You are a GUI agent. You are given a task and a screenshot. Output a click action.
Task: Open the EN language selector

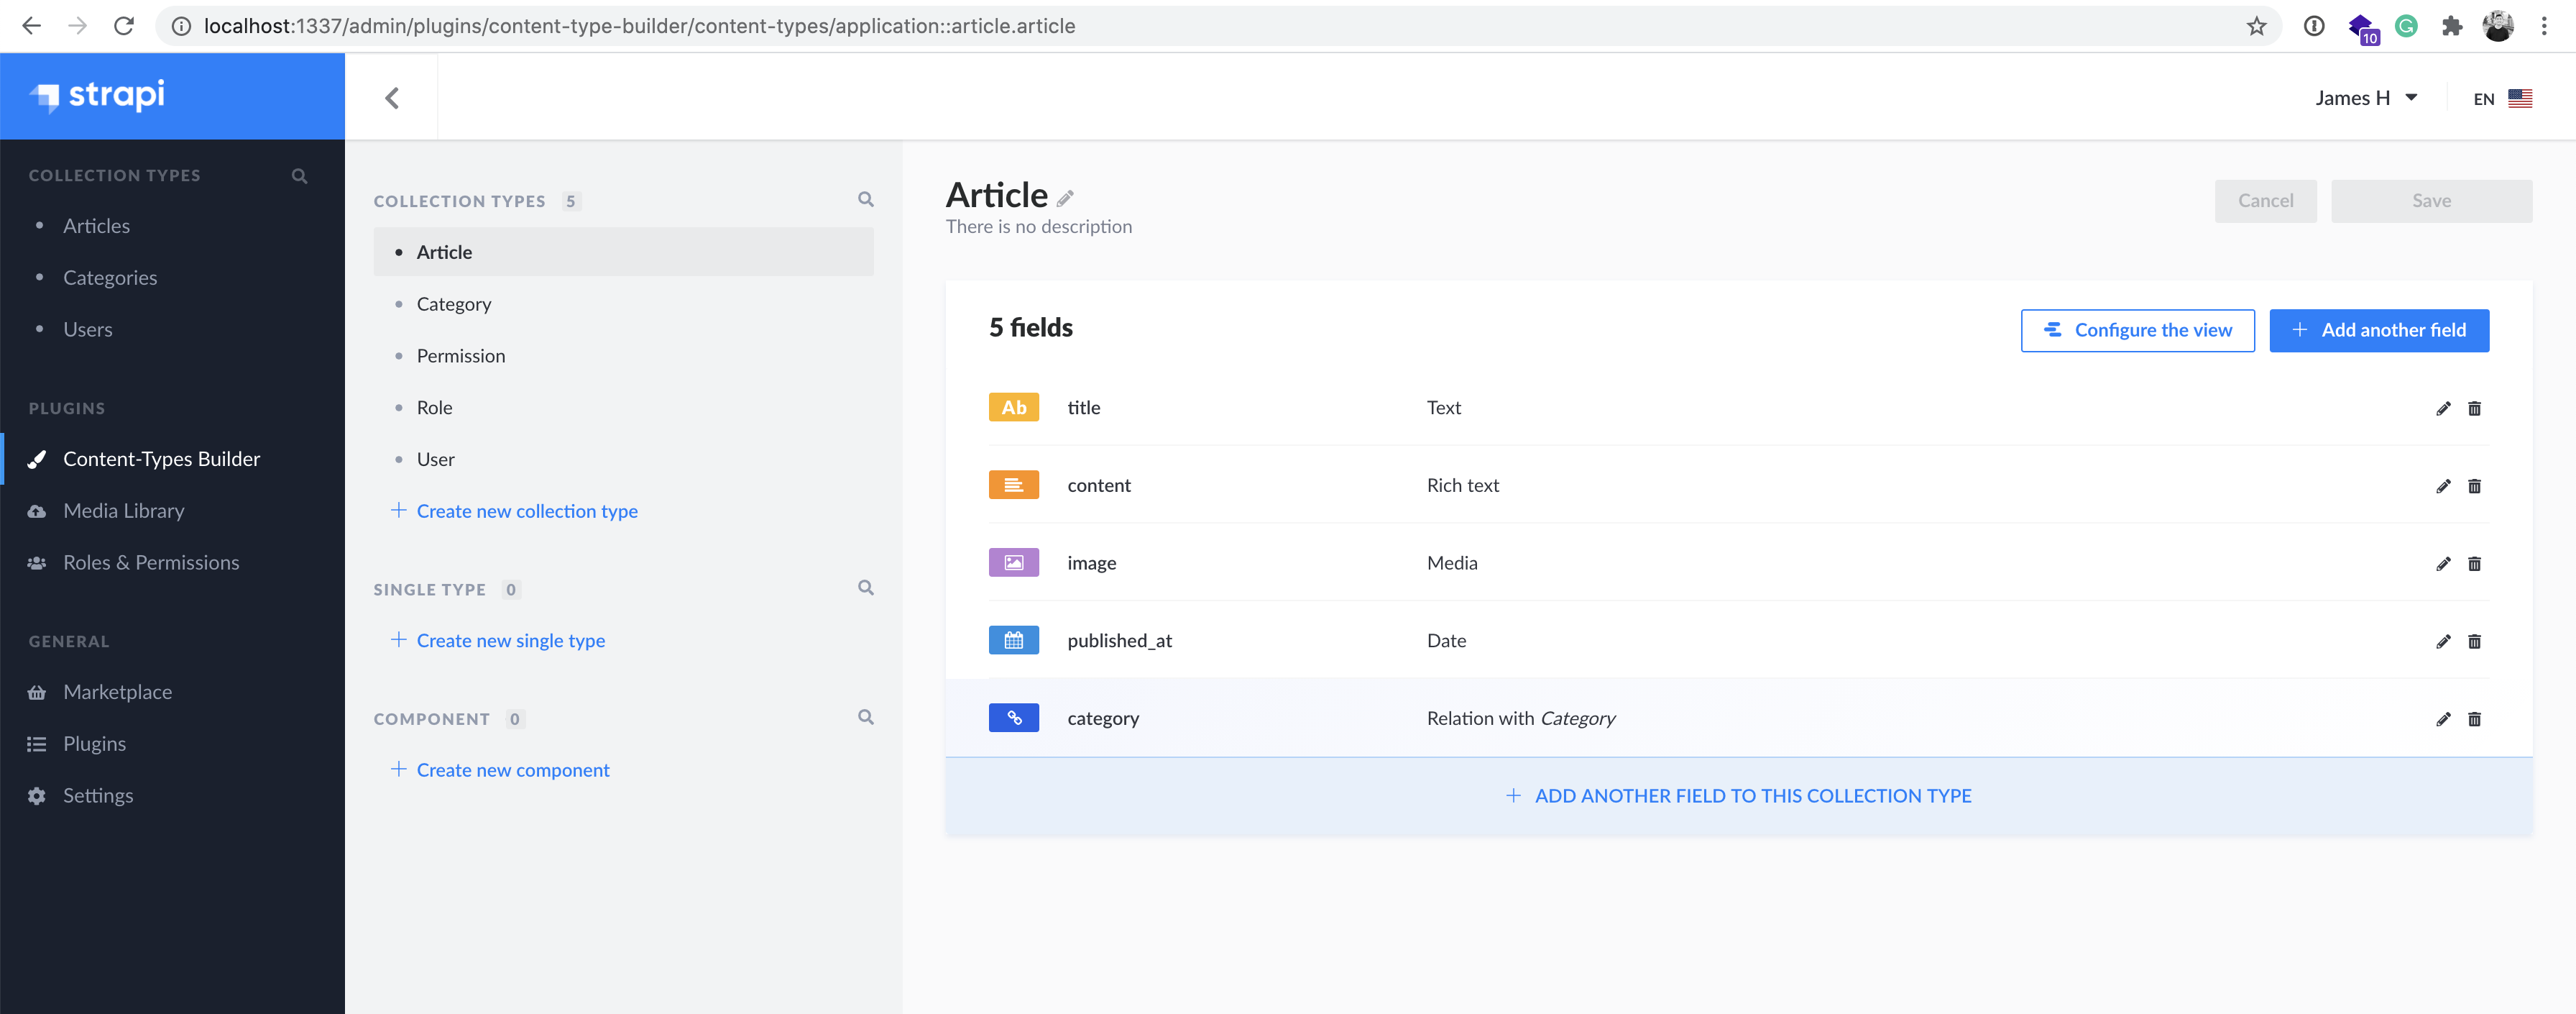[x=2499, y=97]
